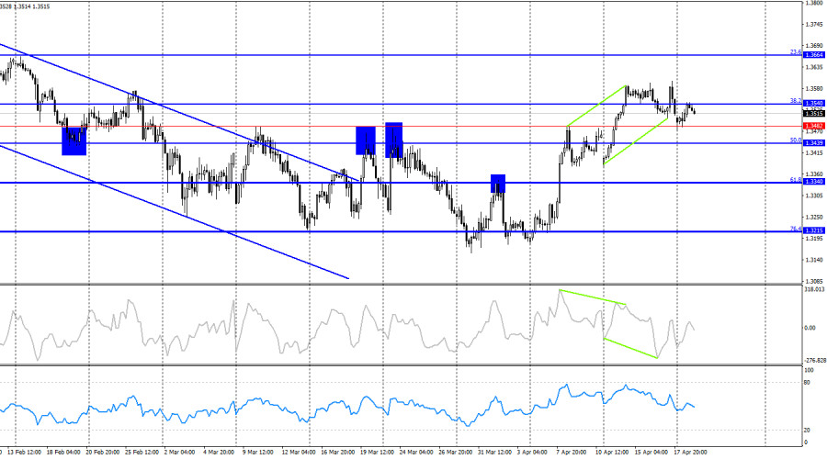Click the 18 Feb 04:00 date label
The width and height of the screenshot is (827, 459).
point(63,453)
